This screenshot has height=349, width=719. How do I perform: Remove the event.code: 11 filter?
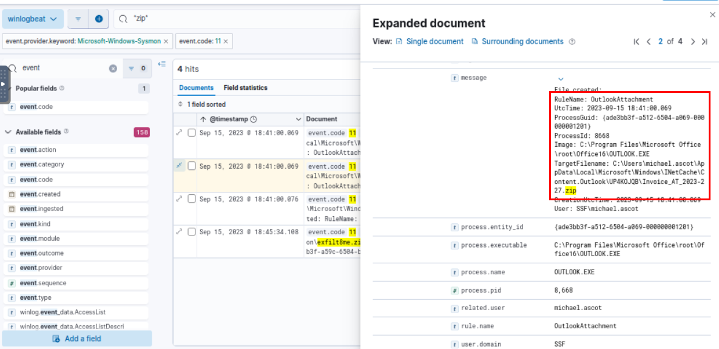(x=226, y=41)
